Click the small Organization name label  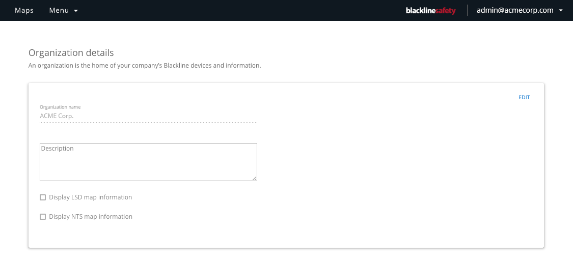tap(60, 107)
